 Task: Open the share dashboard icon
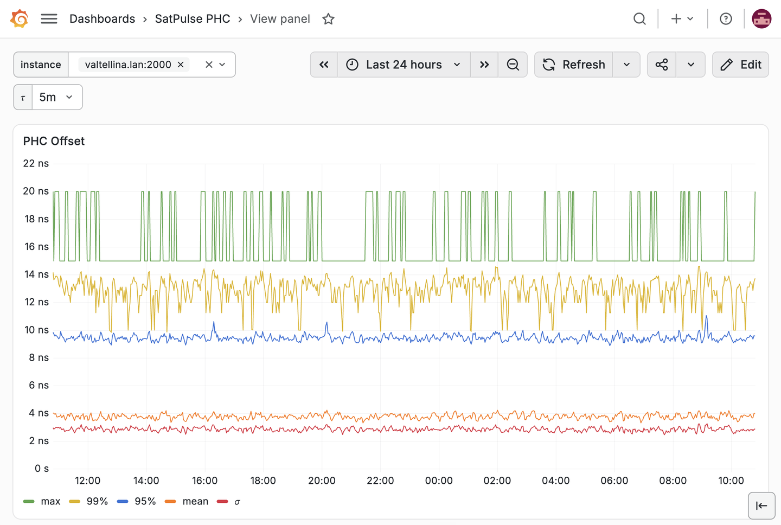[x=662, y=65]
